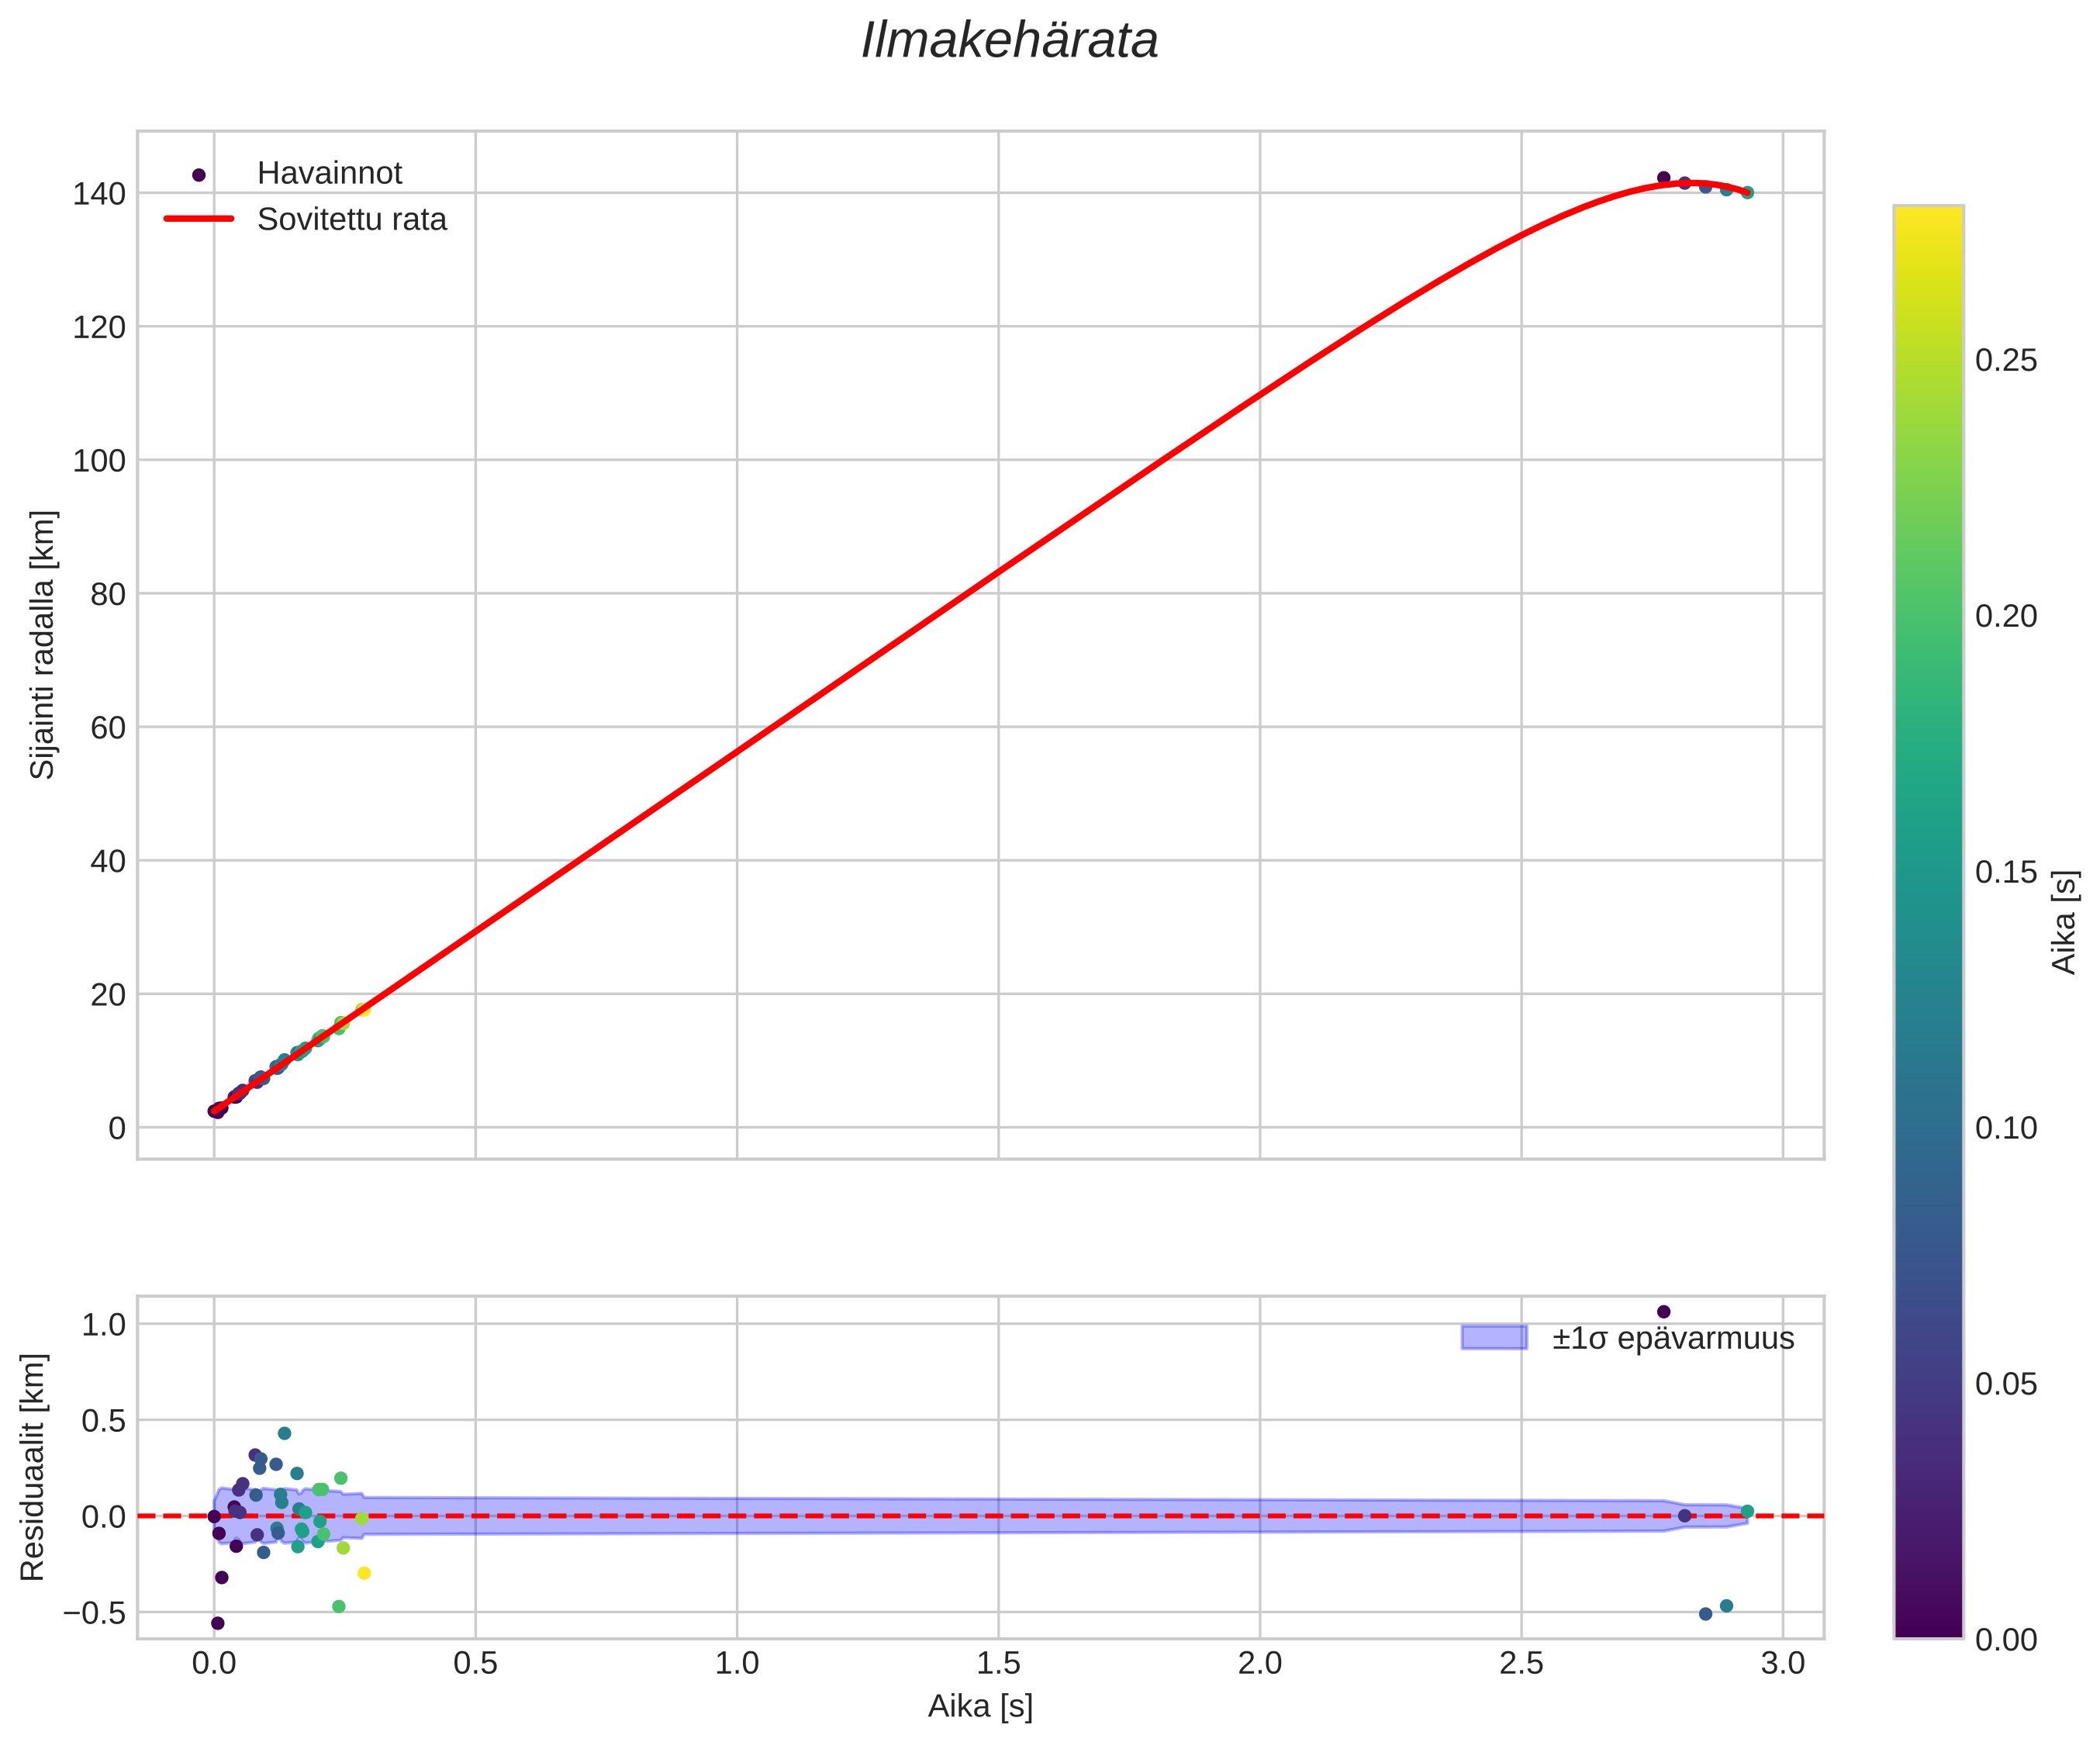The width and height of the screenshot is (2100, 1742).
Task: Click the top outlier residual point above 1.0
Action: (1664, 1312)
